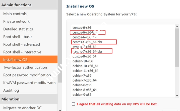This screenshot has width=180, height=111.
Task: Open Migrate to another DC
Action: point(23,108)
